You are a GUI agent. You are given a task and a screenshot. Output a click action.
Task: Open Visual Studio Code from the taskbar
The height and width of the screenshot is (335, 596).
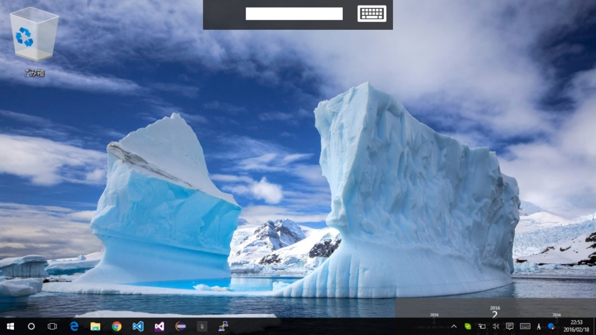(138, 326)
